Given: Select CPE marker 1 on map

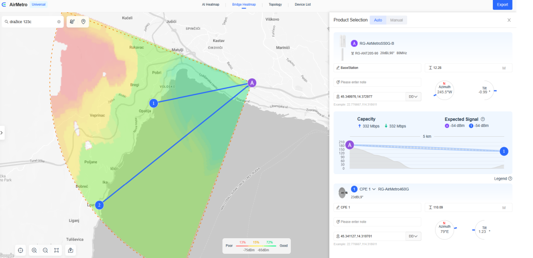Looking at the screenshot, I should point(154,103).
